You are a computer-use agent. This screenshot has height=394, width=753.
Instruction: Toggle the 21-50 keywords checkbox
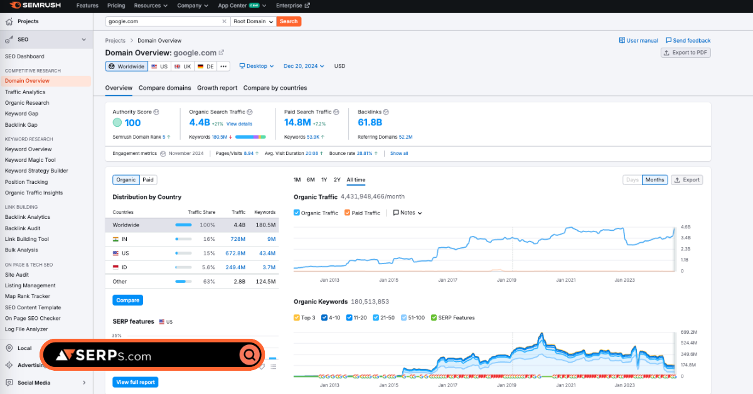click(x=376, y=317)
